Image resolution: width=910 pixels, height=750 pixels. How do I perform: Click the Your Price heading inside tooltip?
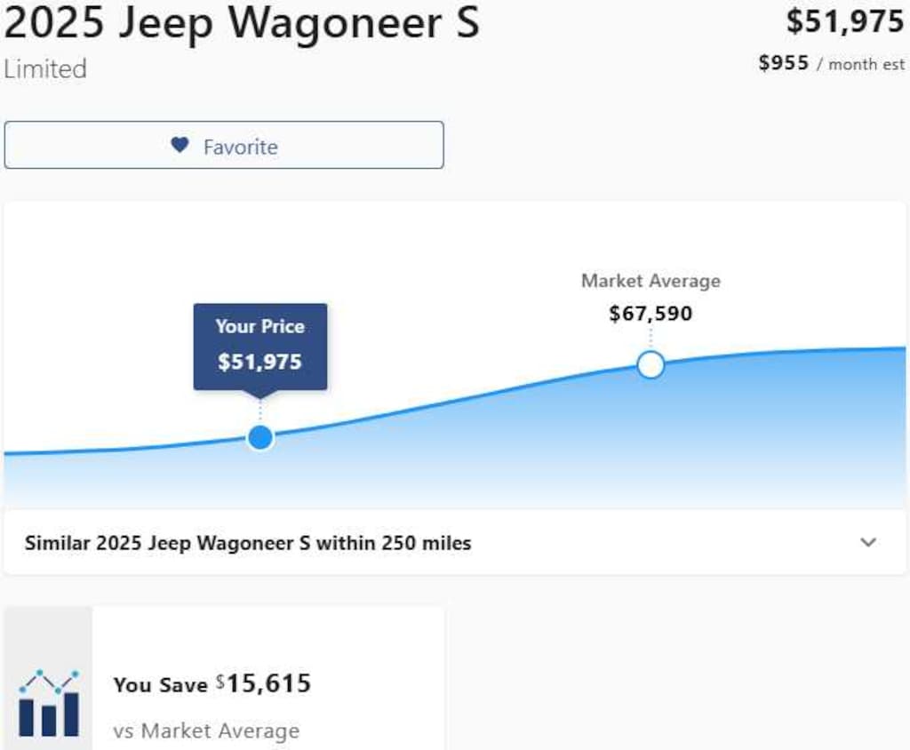(x=260, y=326)
